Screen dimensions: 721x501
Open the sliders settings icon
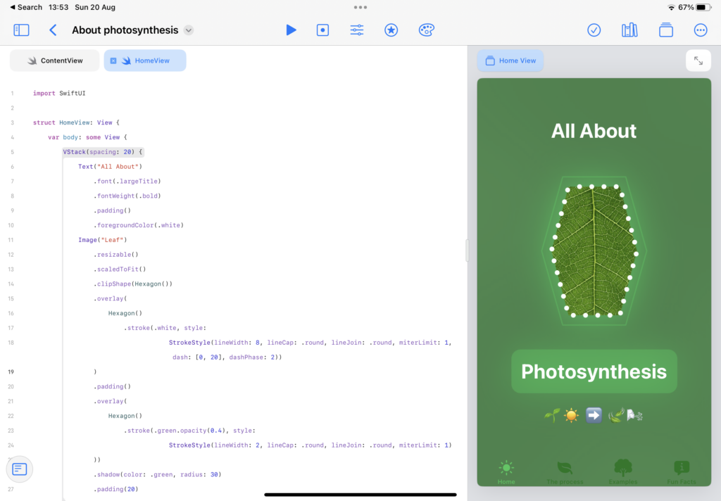tap(357, 30)
